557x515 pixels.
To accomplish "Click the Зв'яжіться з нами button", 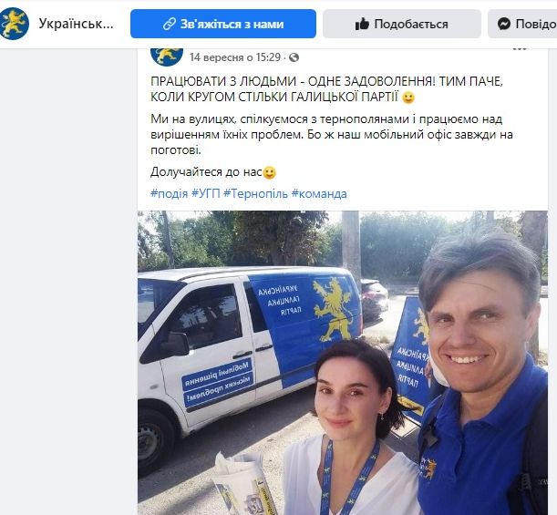I will [x=223, y=24].
